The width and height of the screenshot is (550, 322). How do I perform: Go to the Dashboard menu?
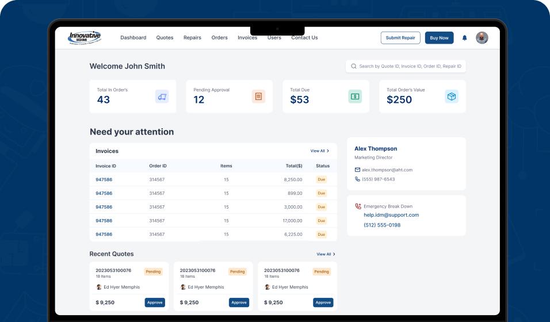point(133,37)
